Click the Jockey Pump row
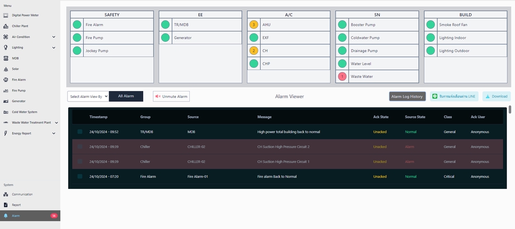515x229 pixels. click(112, 51)
